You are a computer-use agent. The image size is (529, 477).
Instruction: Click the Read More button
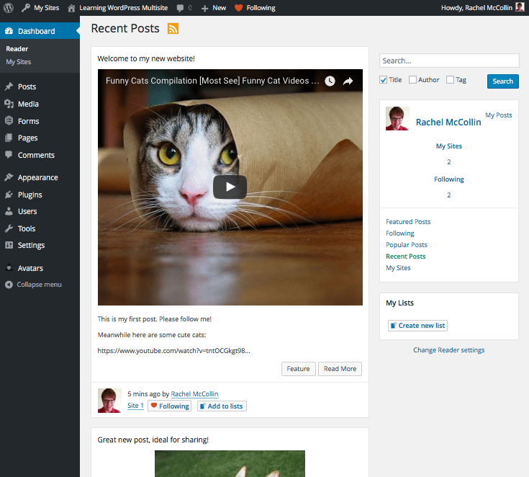tap(340, 369)
